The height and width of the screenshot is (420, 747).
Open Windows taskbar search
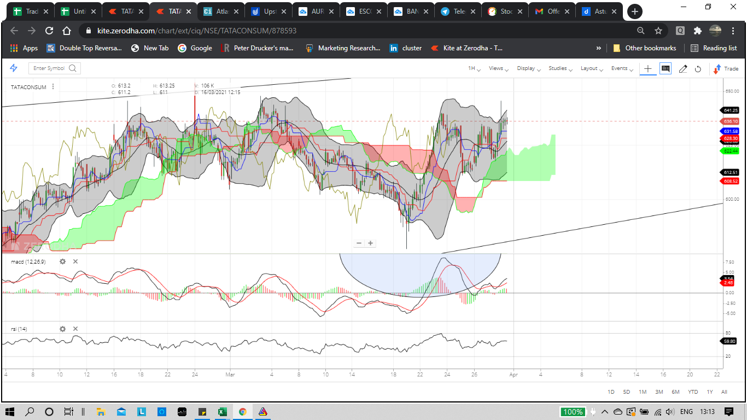point(30,412)
